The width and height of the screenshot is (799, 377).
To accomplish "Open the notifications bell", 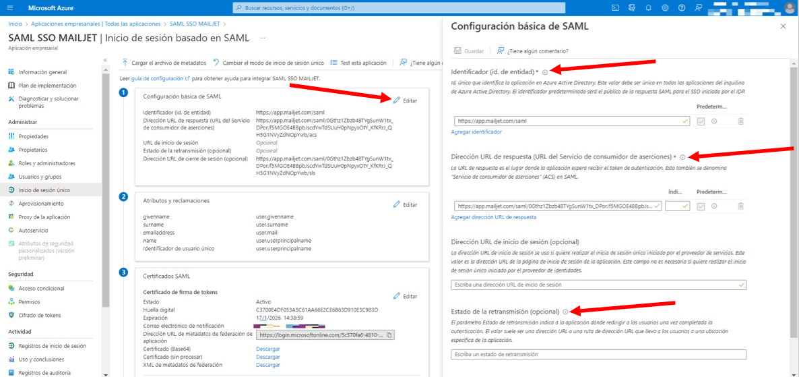I will pos(649,7).
